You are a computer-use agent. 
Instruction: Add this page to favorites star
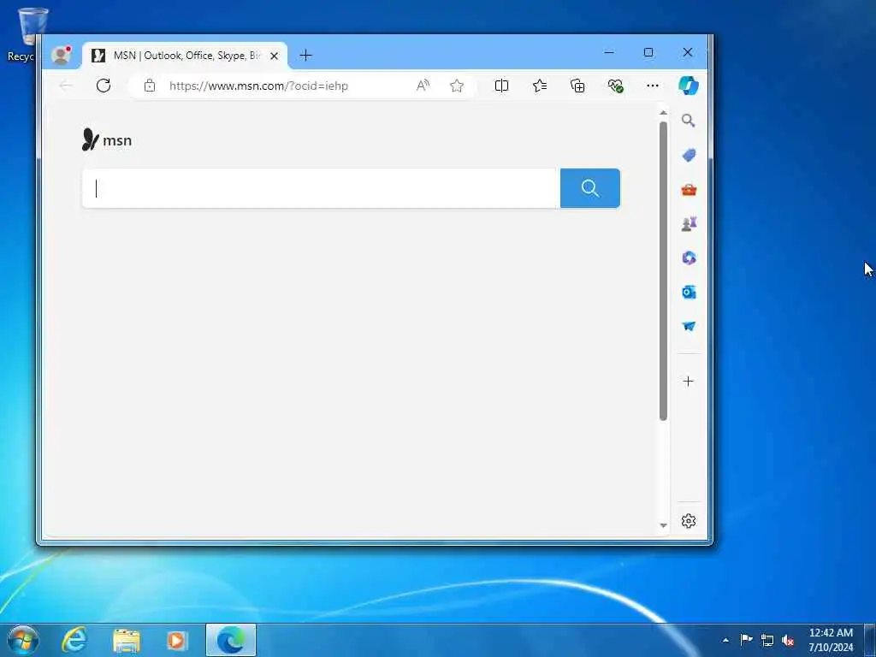point(457,86)
